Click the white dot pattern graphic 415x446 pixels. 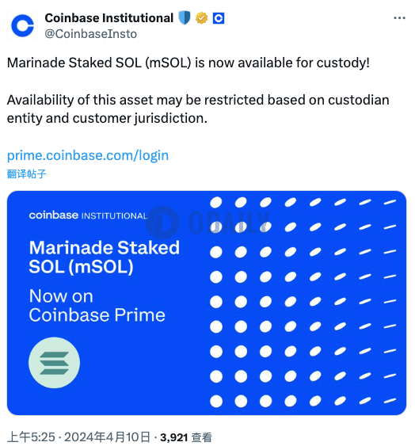coord(303,302)
